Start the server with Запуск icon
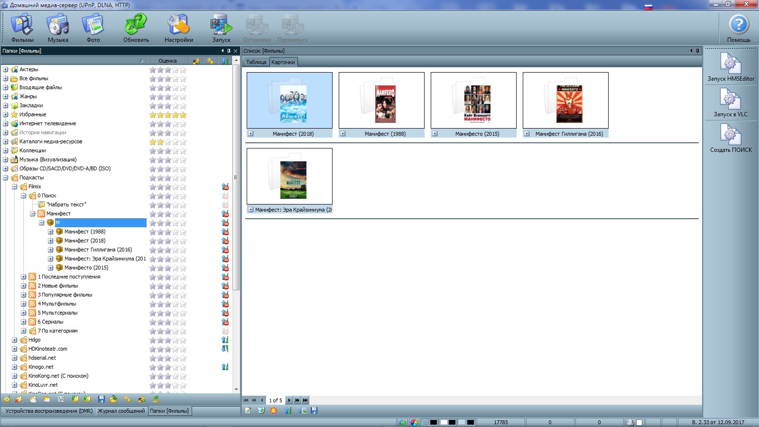Image resolution: width=759 pixels, height=427 pixels. pyautogui.click(x=221, y=28)
